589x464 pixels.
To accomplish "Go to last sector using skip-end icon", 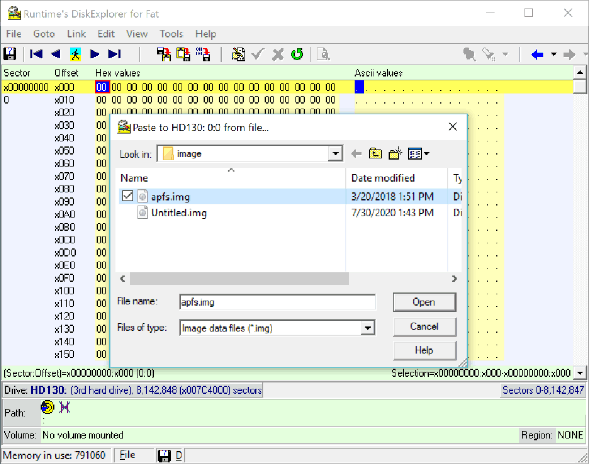I will point(114,54).
